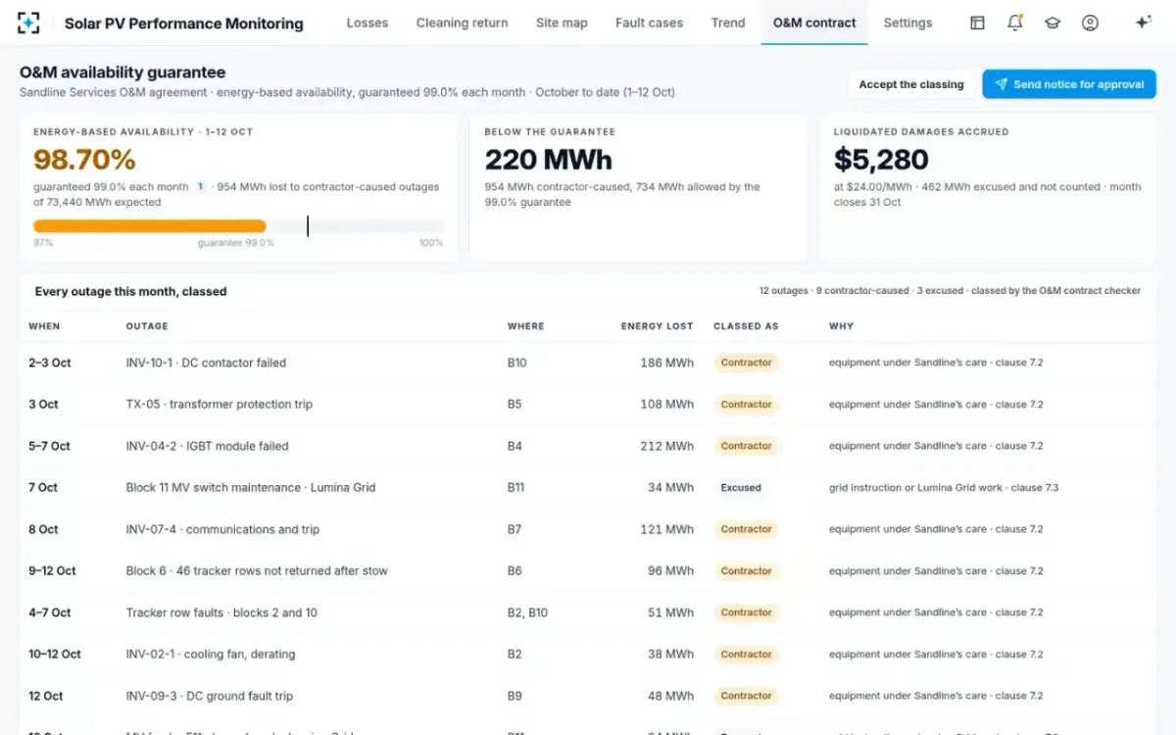The image size is (1176, 735).
Task: Click Contractor badge for INV-10-1 row
Action: click(746, 363)
